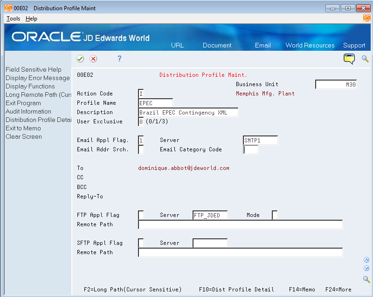Click the FTP Server field containing FTP_JDED
The width and height of the screenshot is (373, 297).
point(210,215)
